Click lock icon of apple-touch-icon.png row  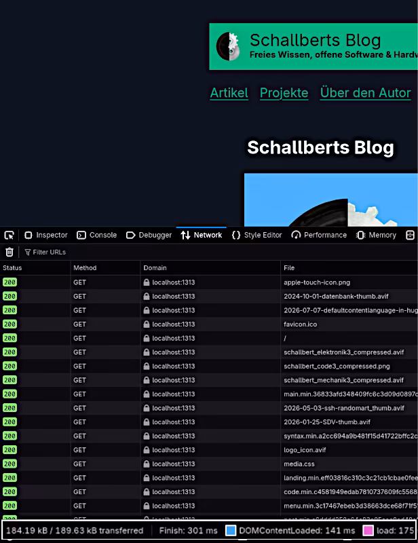pyautogui.click(x=147, y=282)
